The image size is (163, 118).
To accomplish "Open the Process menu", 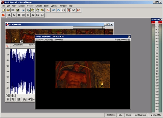I will (x=30, y=6).
